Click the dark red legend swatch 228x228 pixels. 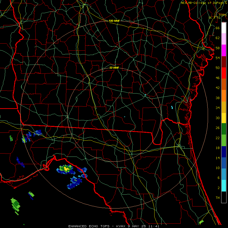tap(224, 62)
